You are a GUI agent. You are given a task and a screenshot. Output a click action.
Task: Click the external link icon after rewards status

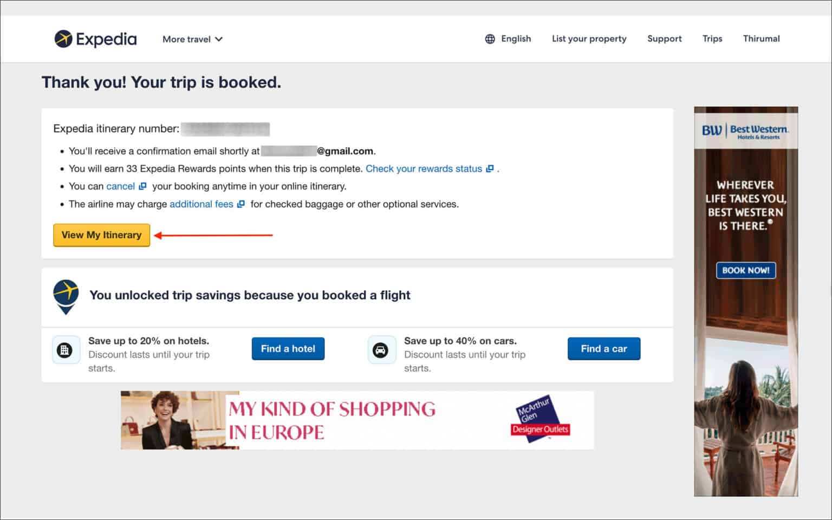(x=490, y=168)
